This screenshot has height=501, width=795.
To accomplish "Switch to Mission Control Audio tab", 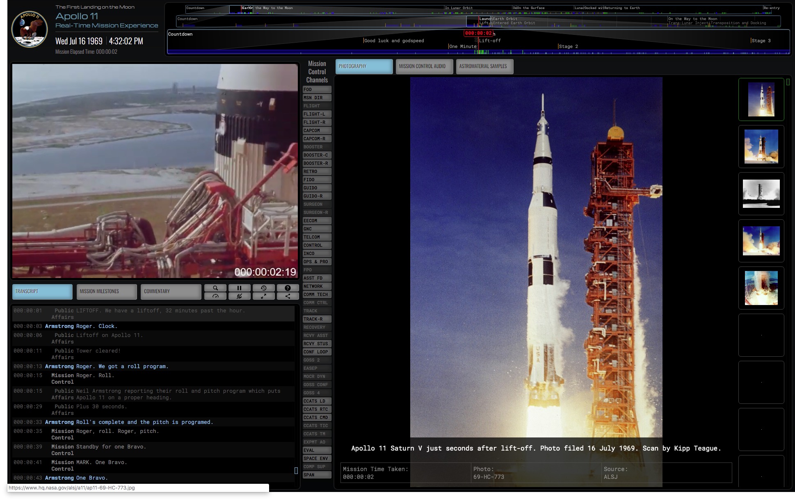I will [424, 66].
